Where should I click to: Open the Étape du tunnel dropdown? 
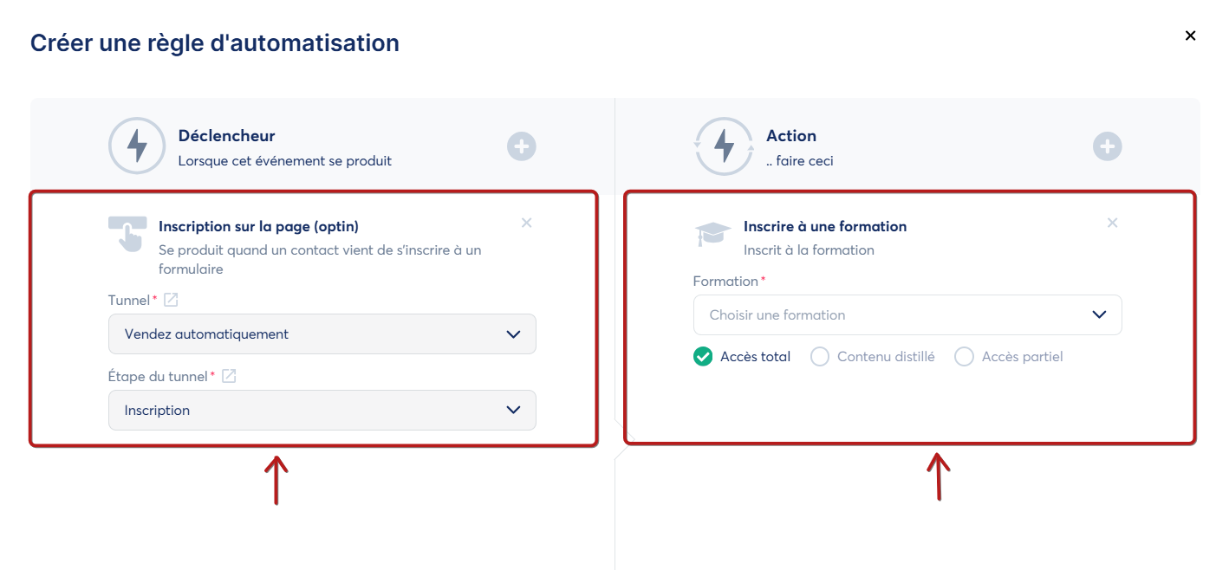[x=322, y=410]
